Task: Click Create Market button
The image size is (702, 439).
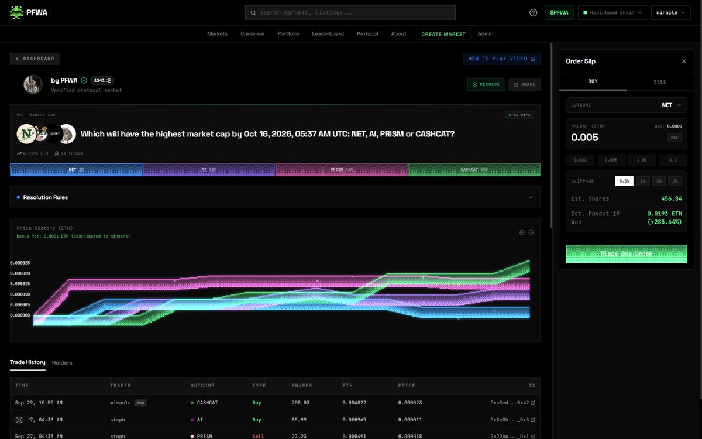Action: (x=443, y=34)
